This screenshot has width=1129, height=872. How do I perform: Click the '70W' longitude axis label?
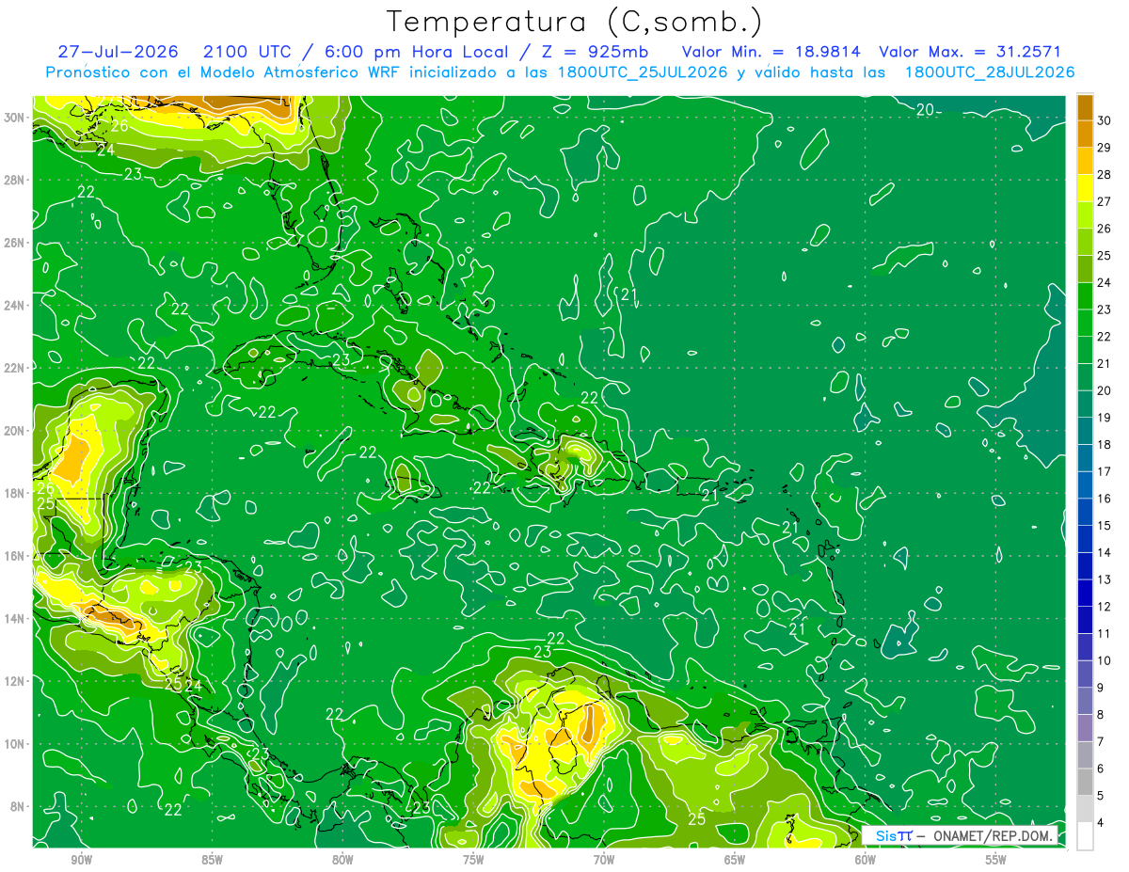click(604, 860)
